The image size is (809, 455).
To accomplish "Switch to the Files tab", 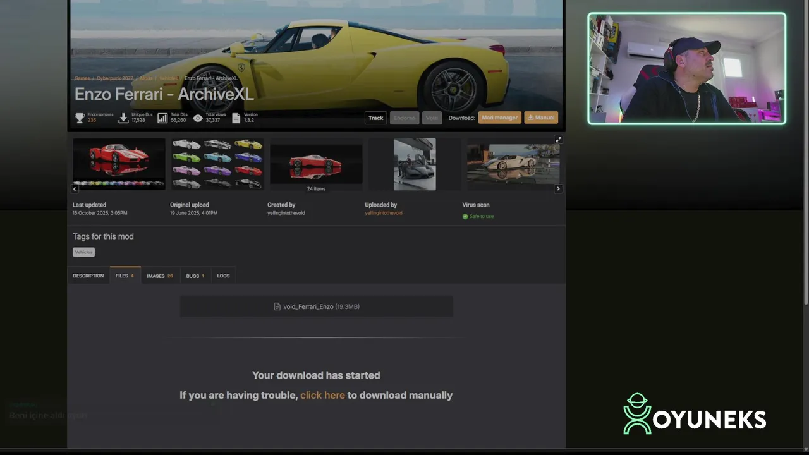I will (125, 276).
